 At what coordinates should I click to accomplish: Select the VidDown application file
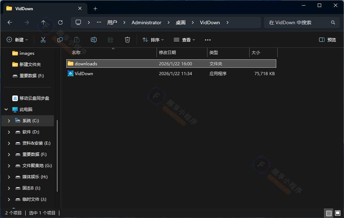point(84,74)
